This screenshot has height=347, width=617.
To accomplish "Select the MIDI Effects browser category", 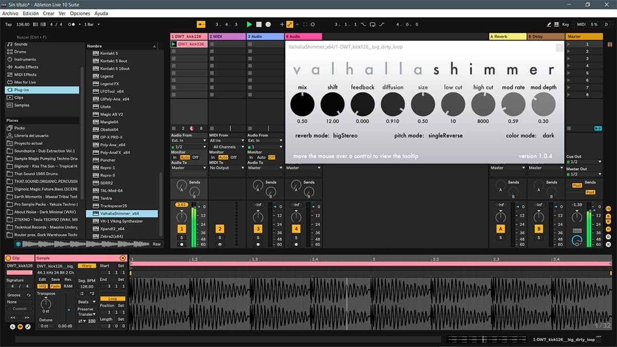I will click(42, 75).
